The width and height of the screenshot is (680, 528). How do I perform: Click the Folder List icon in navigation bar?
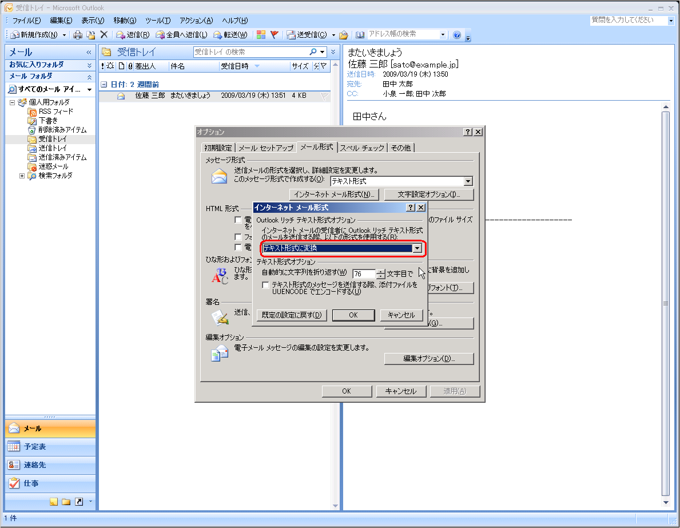[66, 502]
